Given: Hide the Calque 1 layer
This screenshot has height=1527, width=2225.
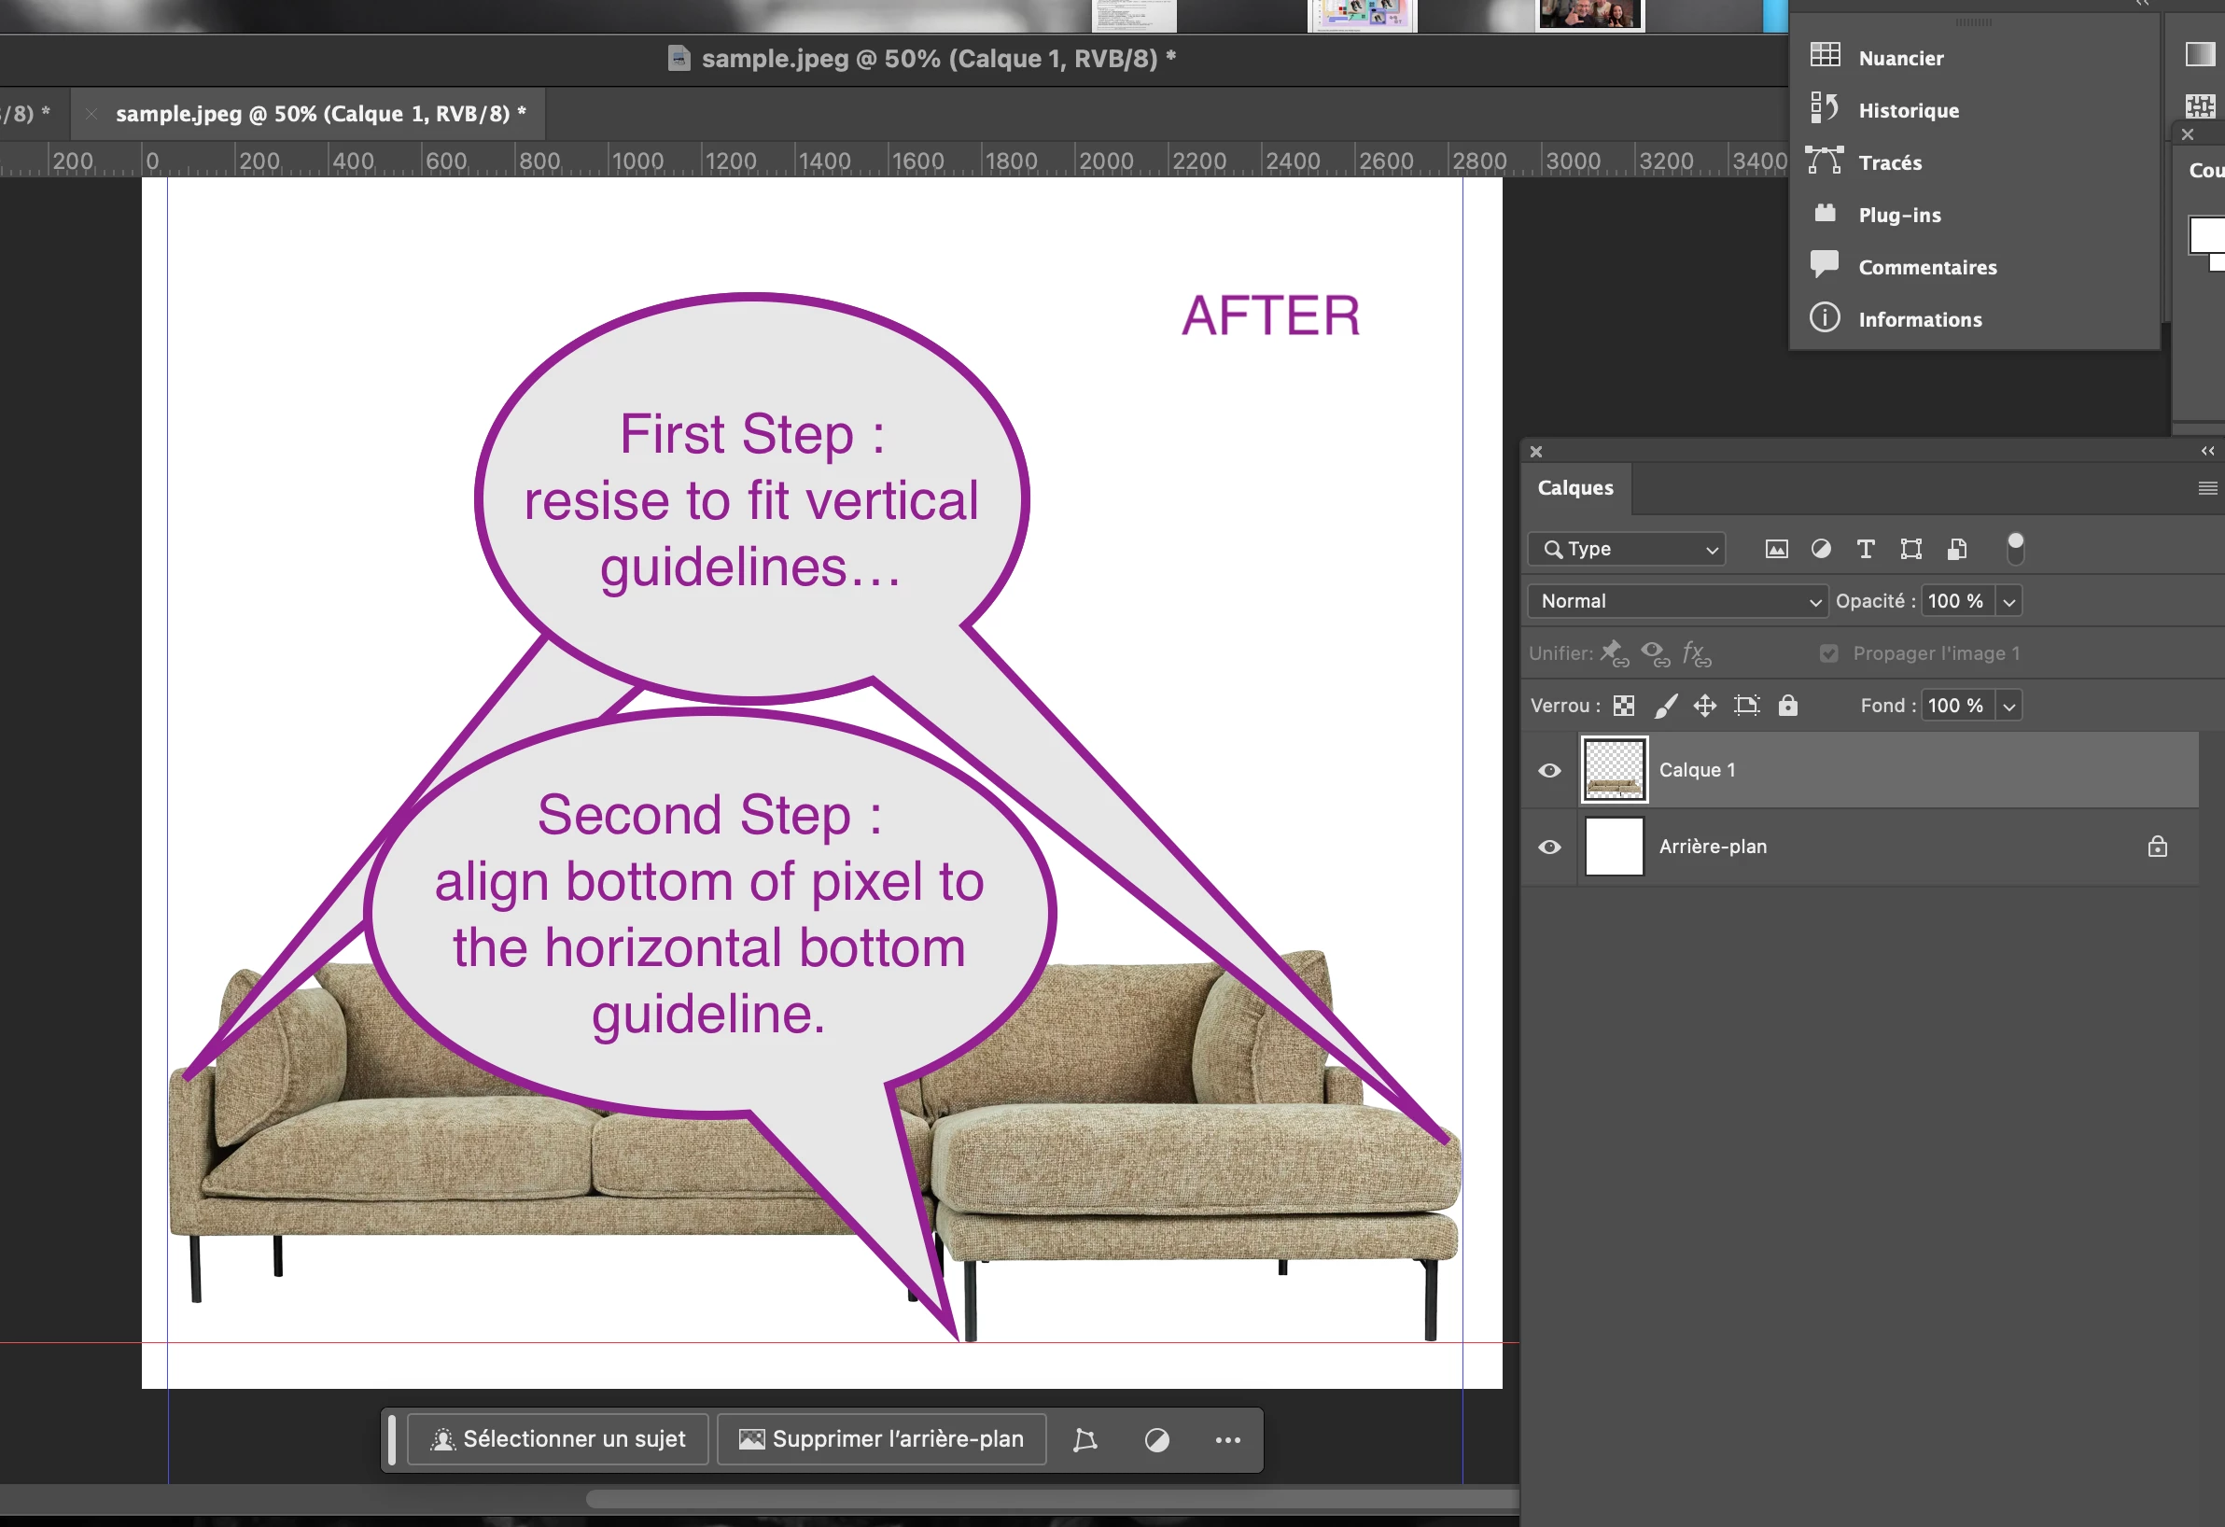Looking at the screenshot, I should point(1549,771).
